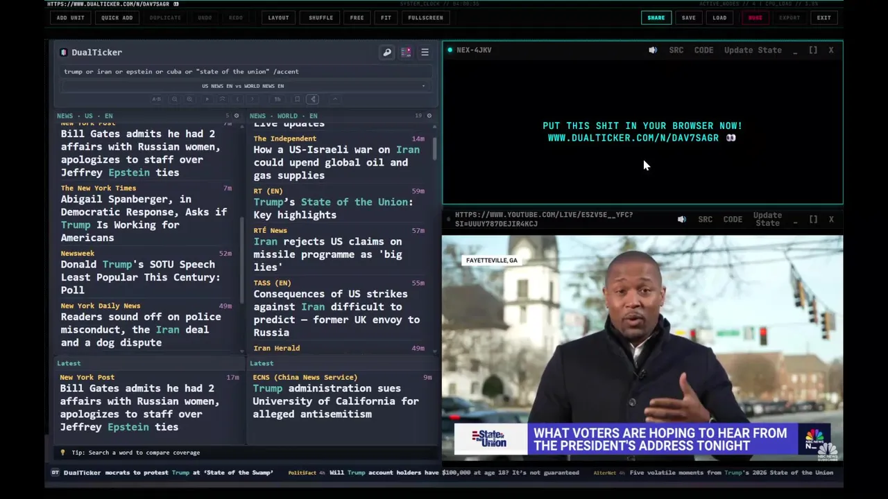The height and width of the screenshot is (499, 888).
Task: Click CODE in the NEX-4JKV panel
Action: (x=703, y=50)
